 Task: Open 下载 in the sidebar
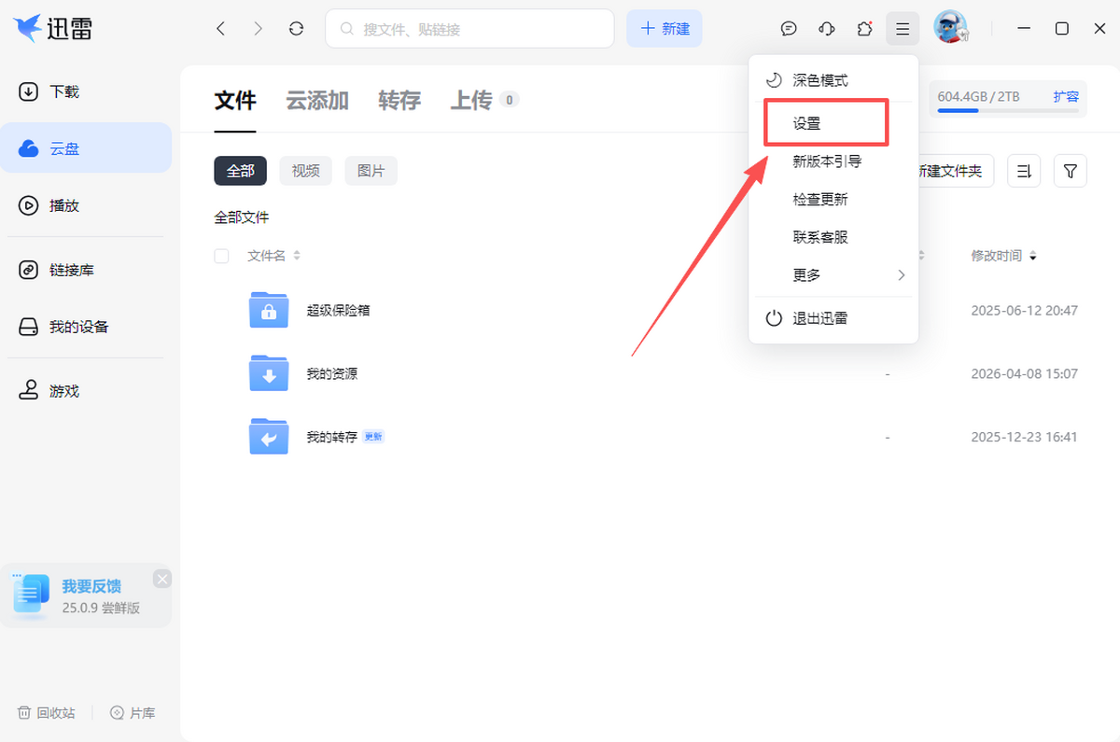point(86,91)
